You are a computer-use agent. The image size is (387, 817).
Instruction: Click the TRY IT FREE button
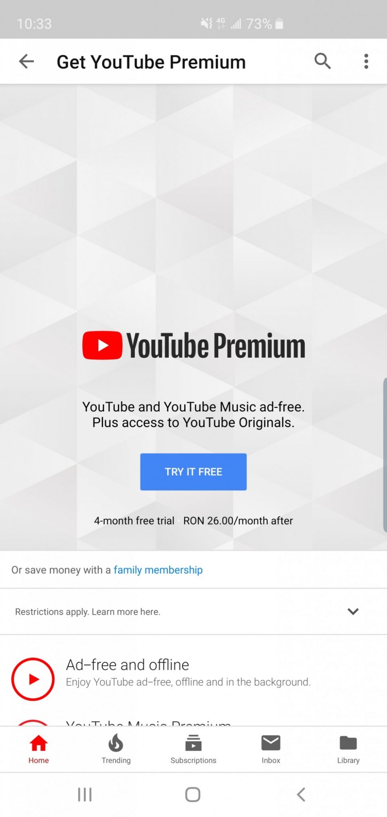coord(193,472)
